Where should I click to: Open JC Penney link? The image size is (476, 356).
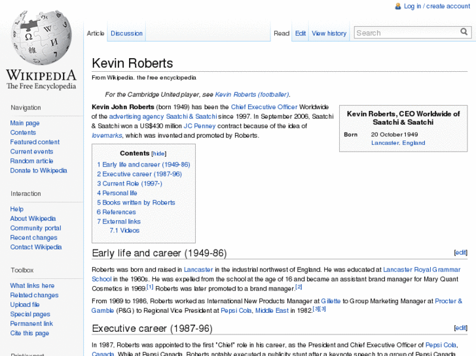click(200, 126)
